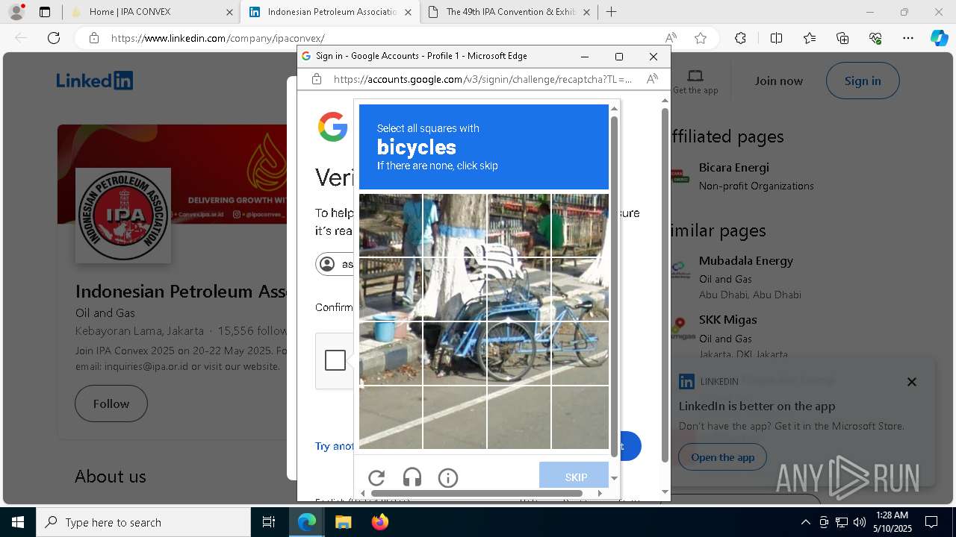This screenshot has width=956, height=537.
Task: Click Get the app on LinkedIn
Action: click(x=695, y=82)
